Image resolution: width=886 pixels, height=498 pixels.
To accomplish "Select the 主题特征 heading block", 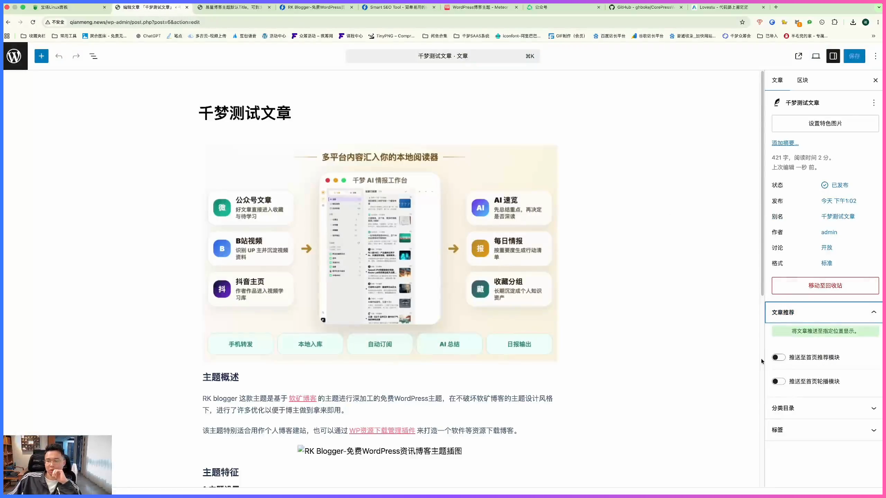I will pos(221,472).
